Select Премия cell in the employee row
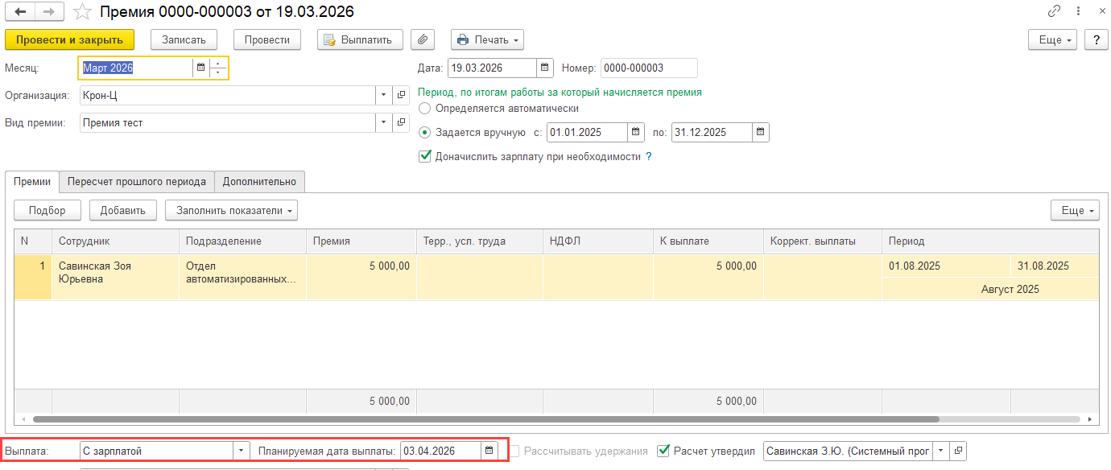 pos(361,278)
